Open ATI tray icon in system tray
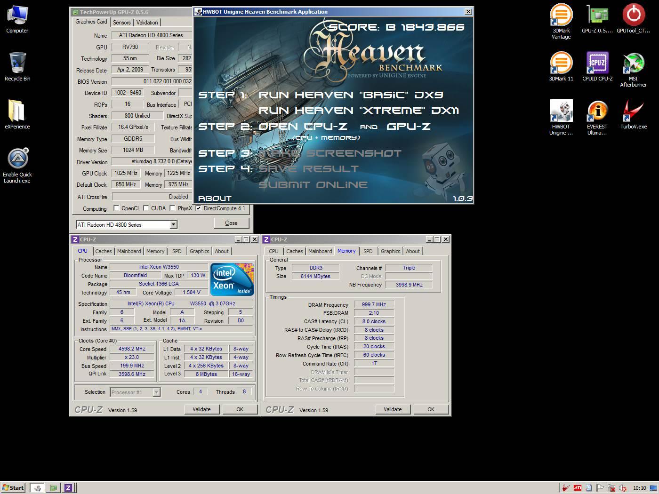The height and width of the screenshot is (494, 659). [x=577, y=488]
